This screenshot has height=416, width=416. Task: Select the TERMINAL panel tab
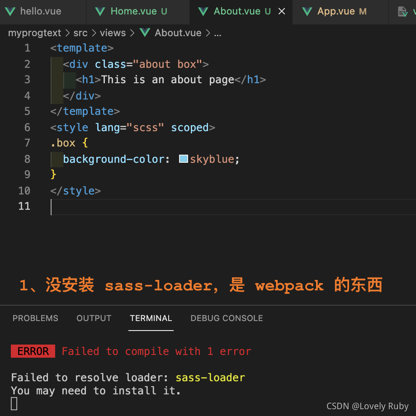click(151, 318)
